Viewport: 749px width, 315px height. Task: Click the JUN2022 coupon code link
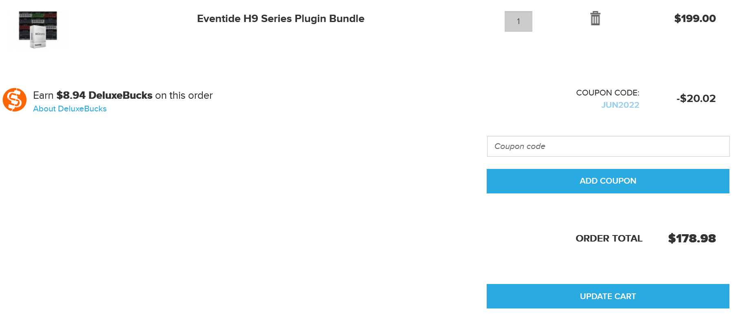[x=620, y=105]
